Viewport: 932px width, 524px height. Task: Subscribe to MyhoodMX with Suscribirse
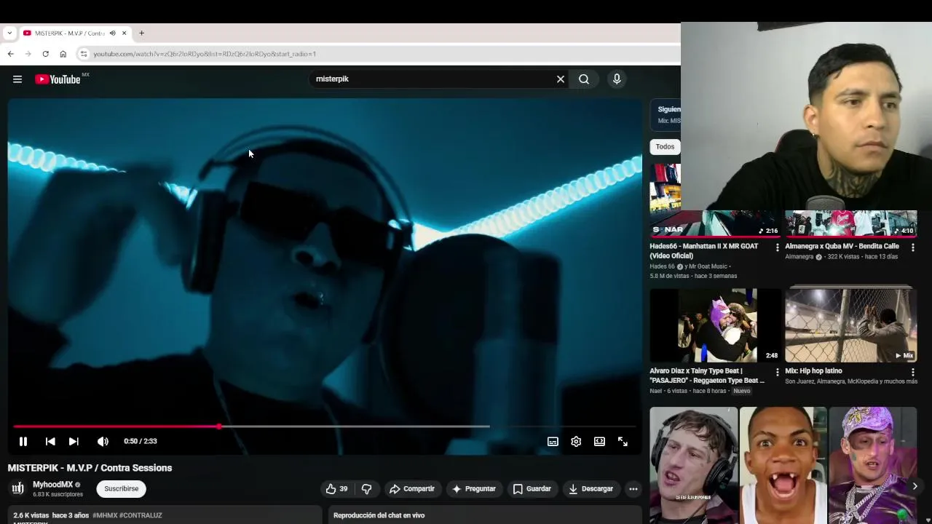click(x=121, y=489)
